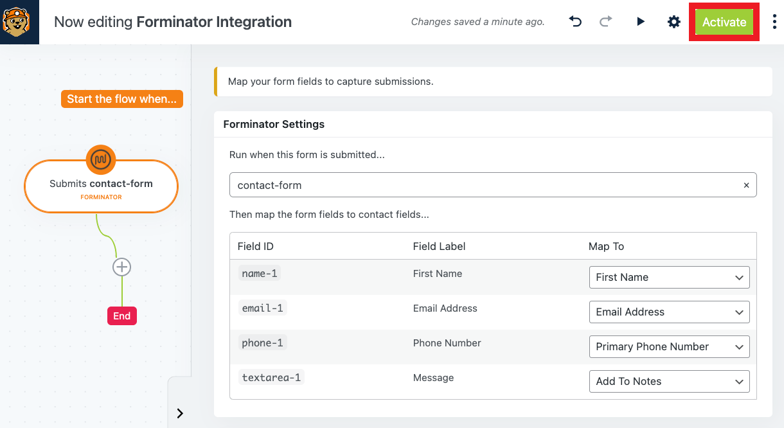Click the Forminator Integration title
784x428 pixels.
[214, 22]
